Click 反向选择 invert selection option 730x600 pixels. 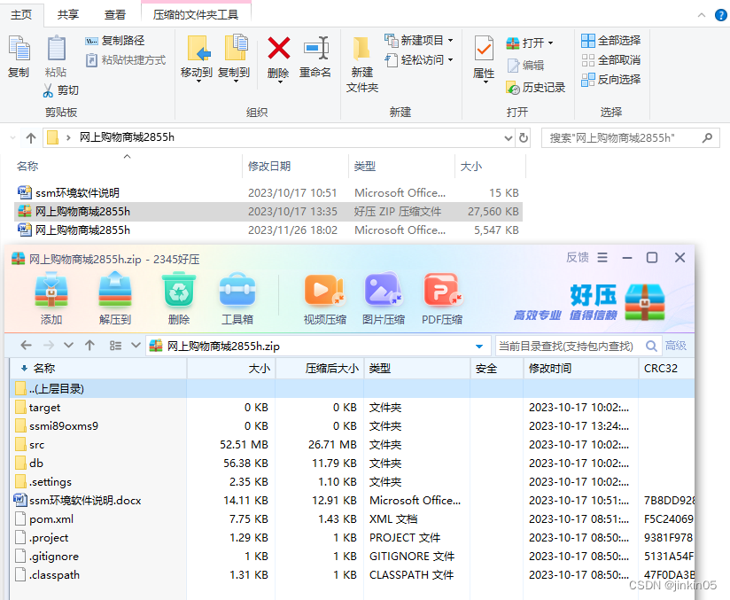[610, 80]
